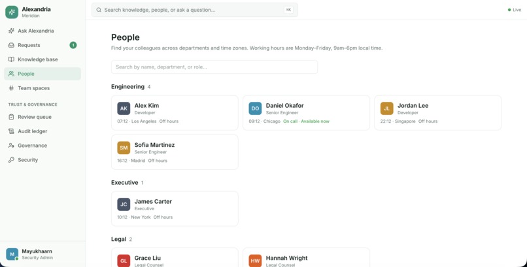
Task: Click the Meridian subtitle under Alexandria
Action: (x=31, y=16)
